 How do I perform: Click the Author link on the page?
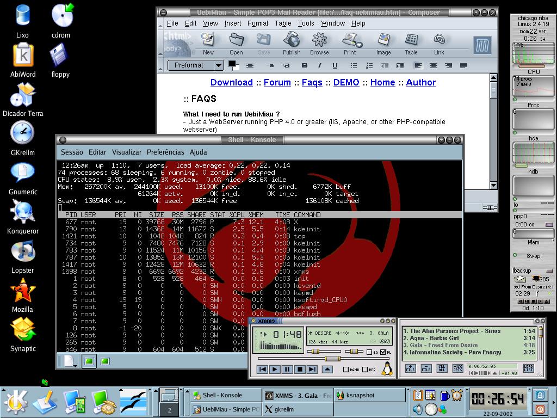[x=420, y=83]
